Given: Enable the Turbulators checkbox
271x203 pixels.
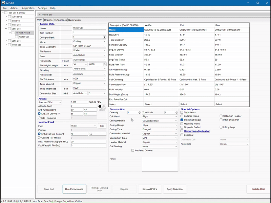Looking at the screenshot, I should point(182,112).
